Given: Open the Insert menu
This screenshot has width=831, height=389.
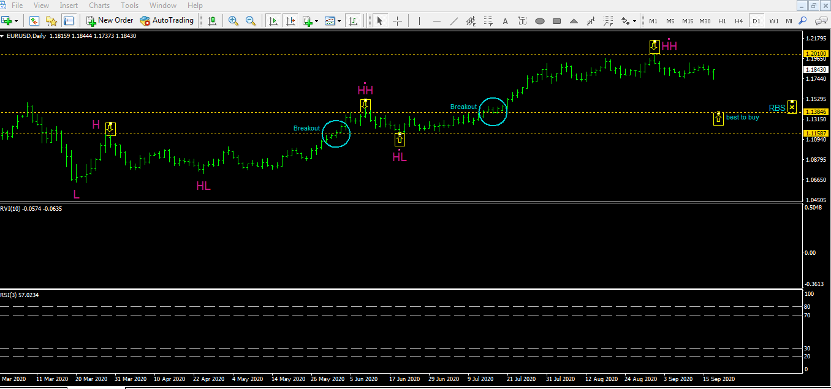Looking at the screenshot, I should point(69,6).
